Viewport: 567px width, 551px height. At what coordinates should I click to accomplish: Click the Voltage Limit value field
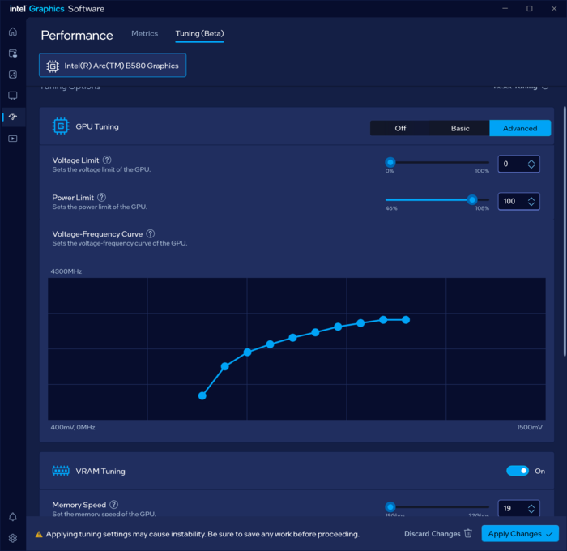518,164
